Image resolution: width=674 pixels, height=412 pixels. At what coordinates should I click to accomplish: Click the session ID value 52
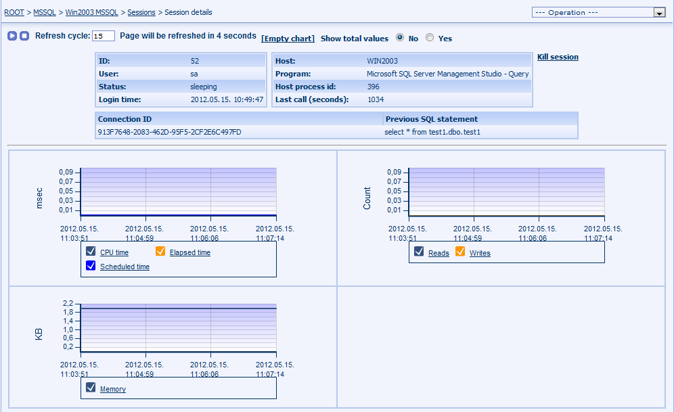coord(195,61)
